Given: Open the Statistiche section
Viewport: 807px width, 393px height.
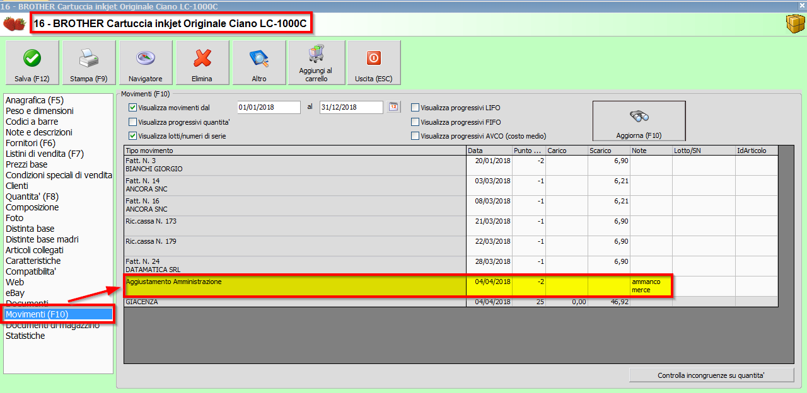Looking at the screenshot, I should point(25,336).
